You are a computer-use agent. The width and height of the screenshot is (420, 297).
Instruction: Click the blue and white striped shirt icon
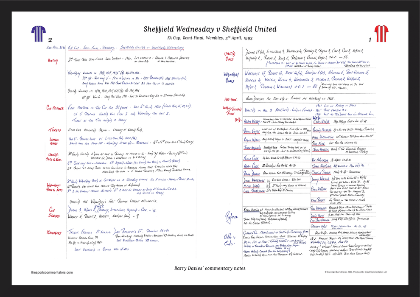click(39, 31)
